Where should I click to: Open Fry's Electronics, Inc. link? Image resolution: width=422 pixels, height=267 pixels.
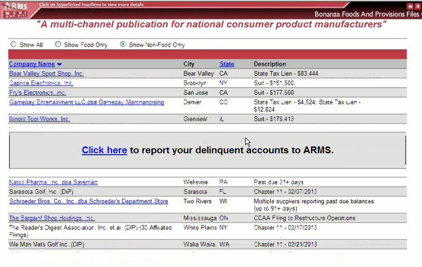(x=38, y=93)
